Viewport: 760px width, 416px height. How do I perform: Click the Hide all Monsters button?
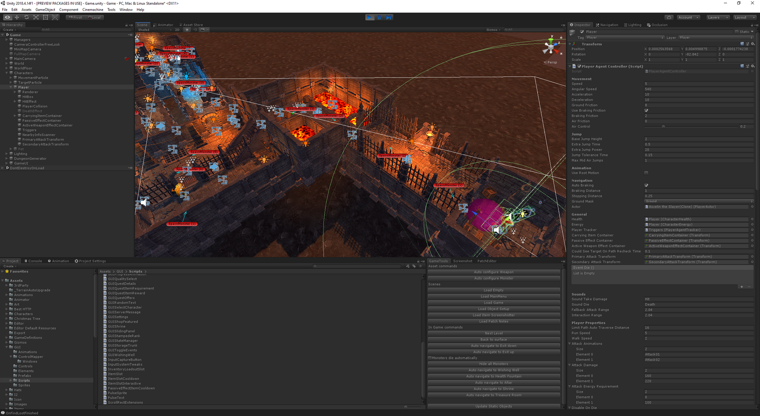pyautogui.click(x=494, y=364)
